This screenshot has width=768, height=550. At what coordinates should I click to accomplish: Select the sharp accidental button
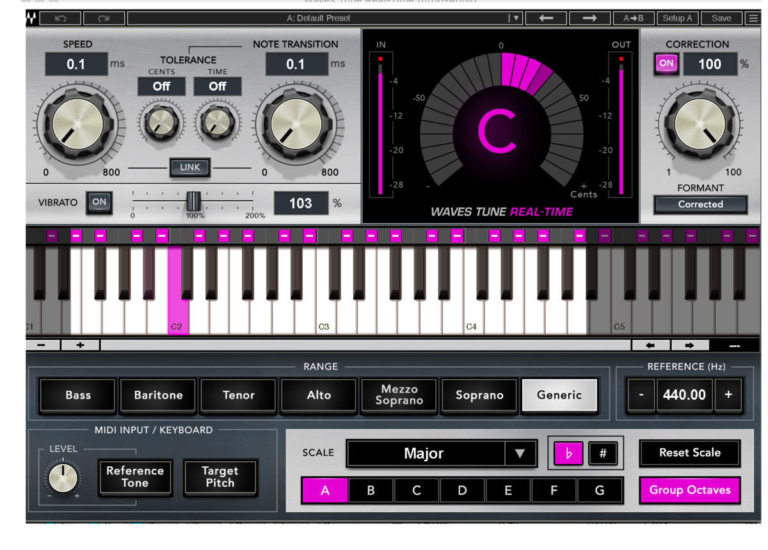coord(603,453)
